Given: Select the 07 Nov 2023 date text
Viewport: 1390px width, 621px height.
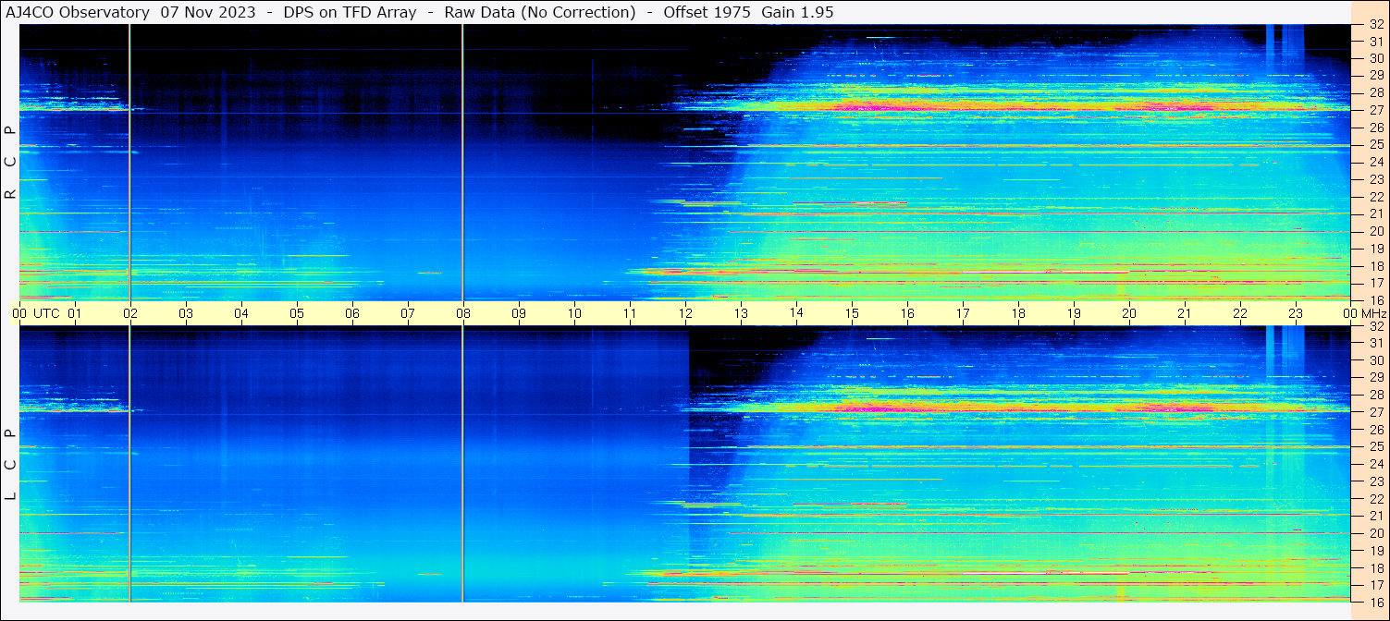Looking at the screenshot, I should click(x=207, y=12).
